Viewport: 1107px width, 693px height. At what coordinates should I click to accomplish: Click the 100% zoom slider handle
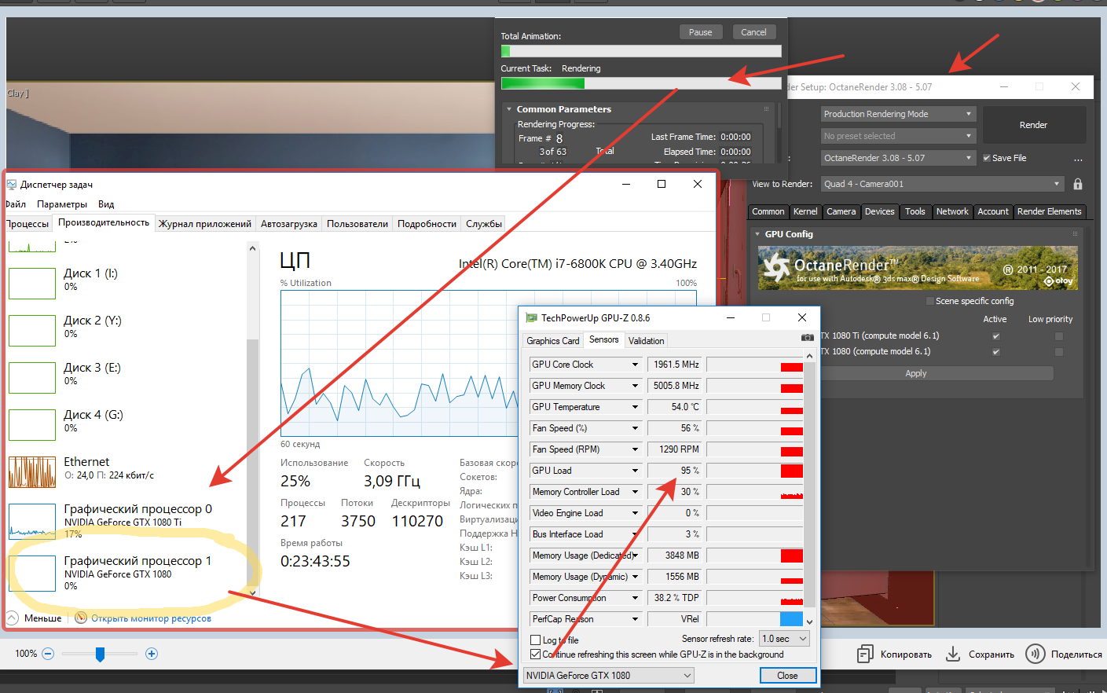(100, 654)
